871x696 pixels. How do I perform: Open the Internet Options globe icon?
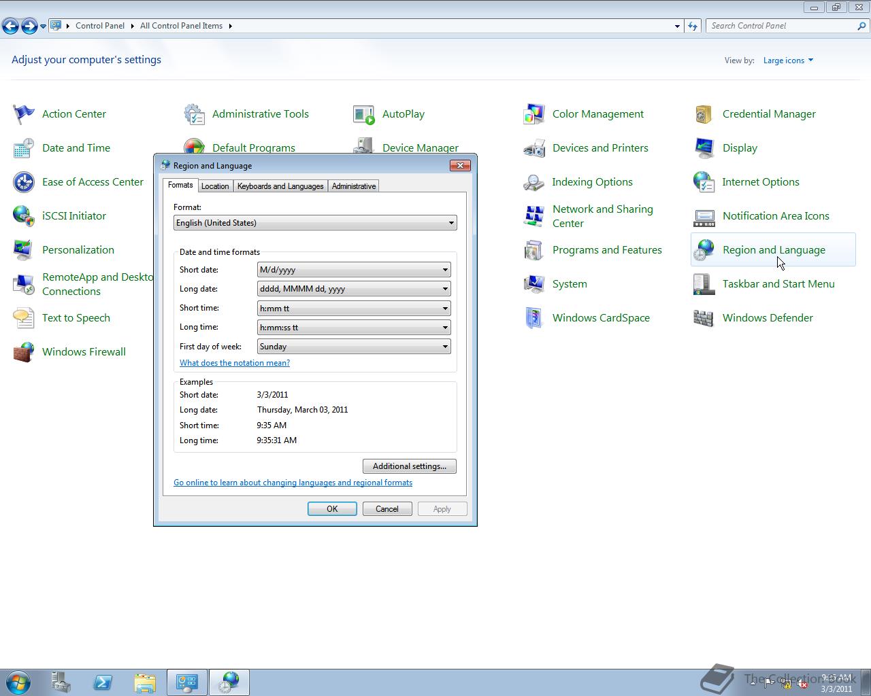point(704,182)
